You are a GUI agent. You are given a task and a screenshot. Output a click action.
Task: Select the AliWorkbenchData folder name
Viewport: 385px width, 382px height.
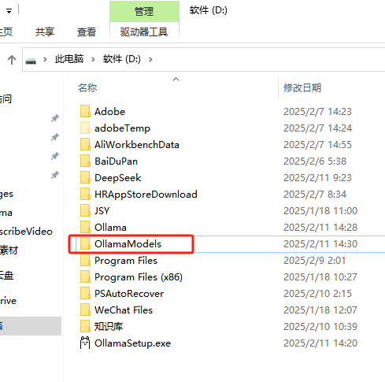[x=137, y=145]
